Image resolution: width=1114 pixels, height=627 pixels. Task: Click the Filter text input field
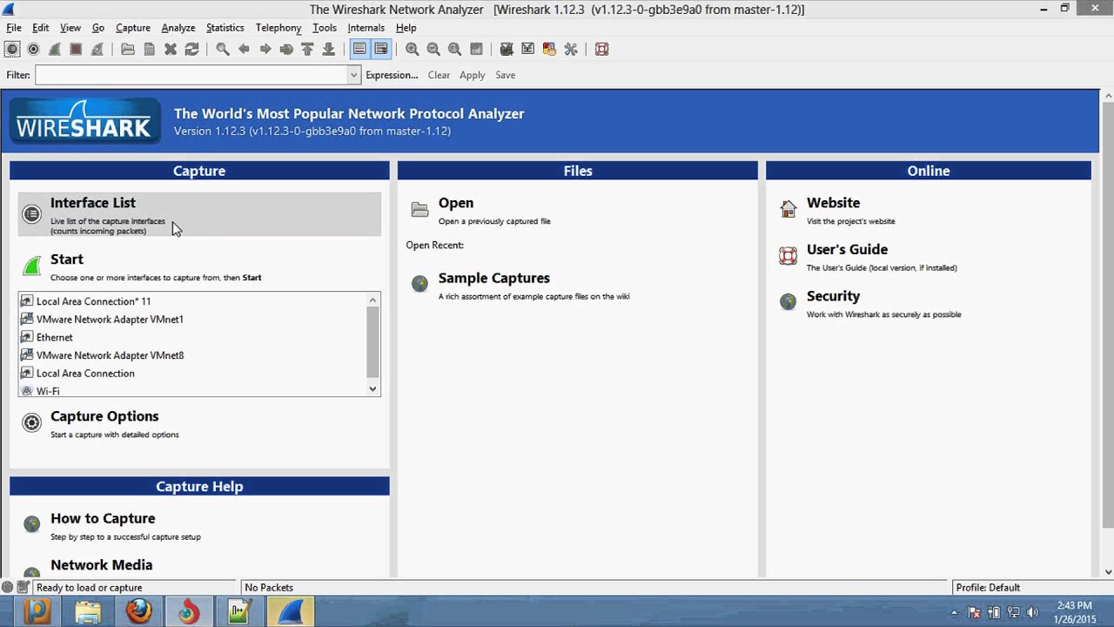coord(191,75)
